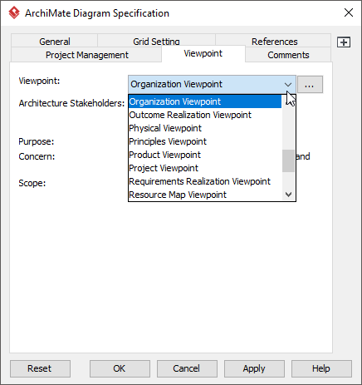362x385 pixels.
Task: Choose Project Viewpoint from the list
Action: (205, 168)
